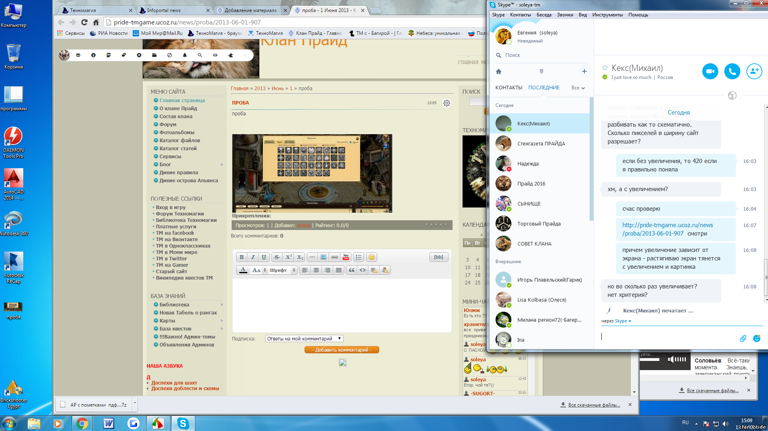Expand the Библиотека submenu arrow
The height and width of the screenshot is (431, 768).
click(222, 305)
